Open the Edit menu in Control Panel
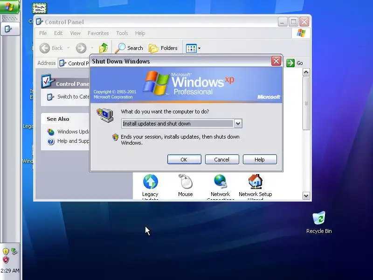The image size is (373, 280). click(x=58, y=33)
